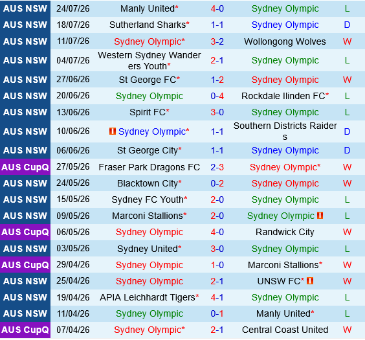
Task: Click the date 20/06/26
Action: [73, 96]
